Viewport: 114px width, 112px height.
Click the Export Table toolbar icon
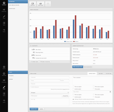pos(40,4)
